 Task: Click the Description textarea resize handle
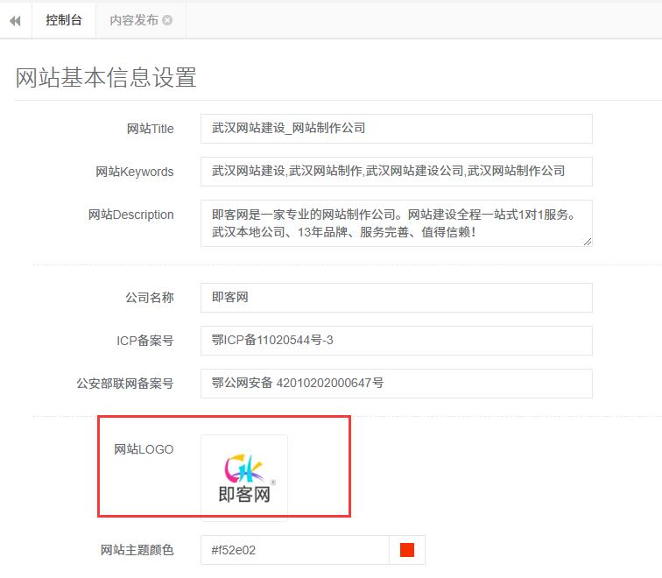click(x=587, y=241)
